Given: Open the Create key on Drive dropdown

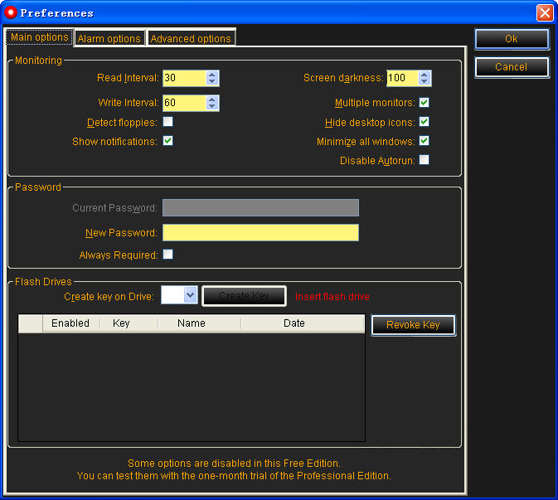Looking at the screenshot, I should pos(189,295).
